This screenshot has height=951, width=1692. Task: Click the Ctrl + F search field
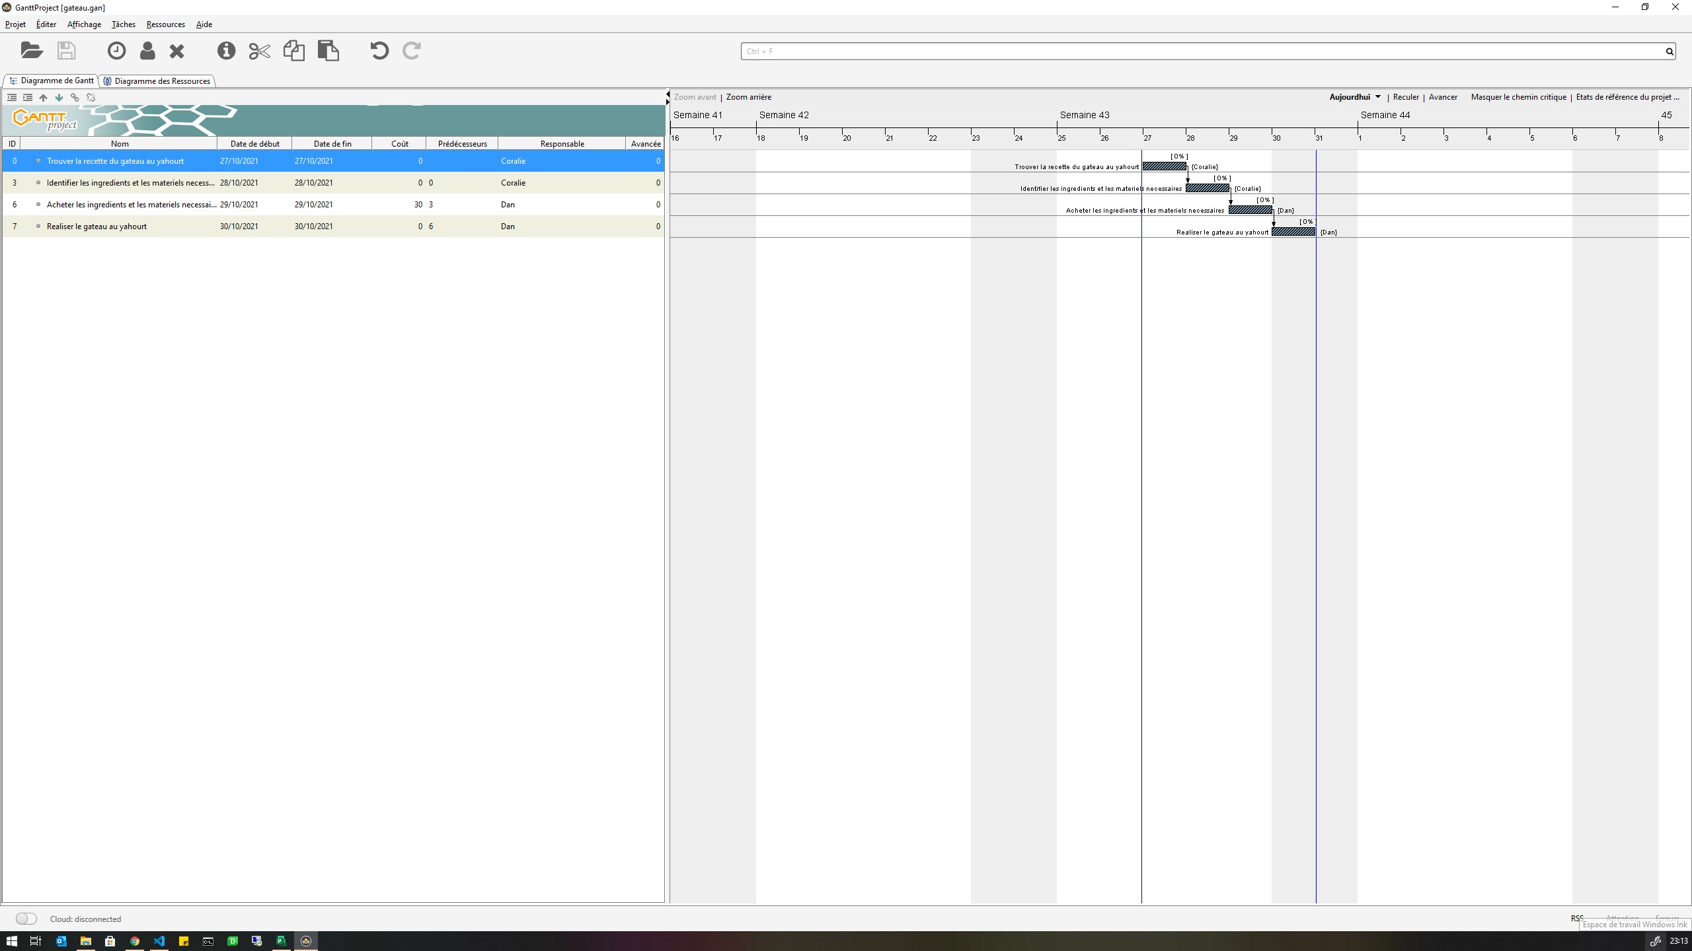[x=1202, y=51]
